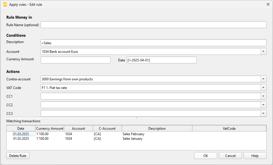
Task: Open the CC3 dropdown
Action: [x=263, y=113]
